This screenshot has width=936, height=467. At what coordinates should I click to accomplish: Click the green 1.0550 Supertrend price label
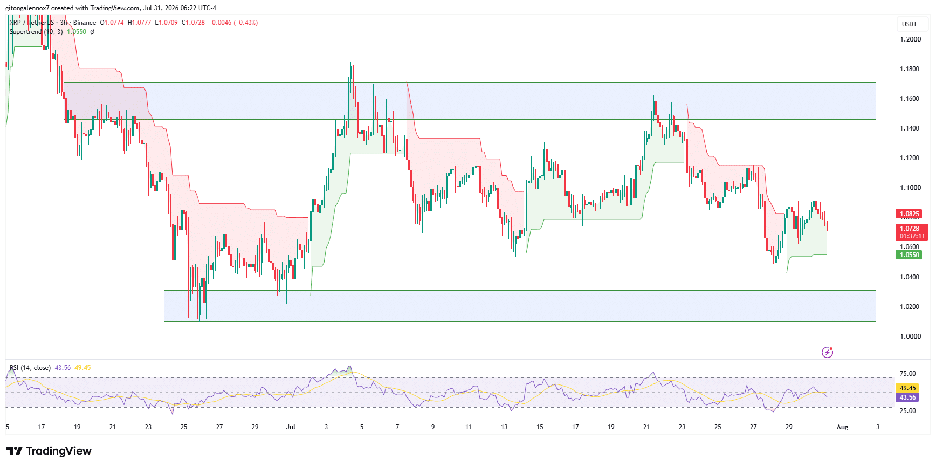click(909, 255)
